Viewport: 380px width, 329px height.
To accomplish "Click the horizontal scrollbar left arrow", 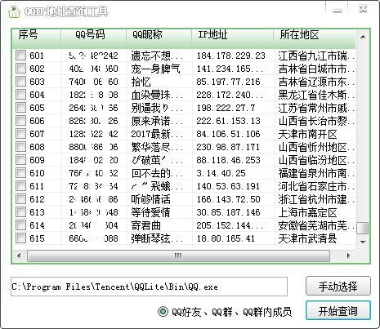I will coord(19,256).
